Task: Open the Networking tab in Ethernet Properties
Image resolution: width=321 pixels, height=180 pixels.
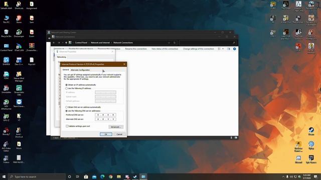Action: tap(61, 57)
